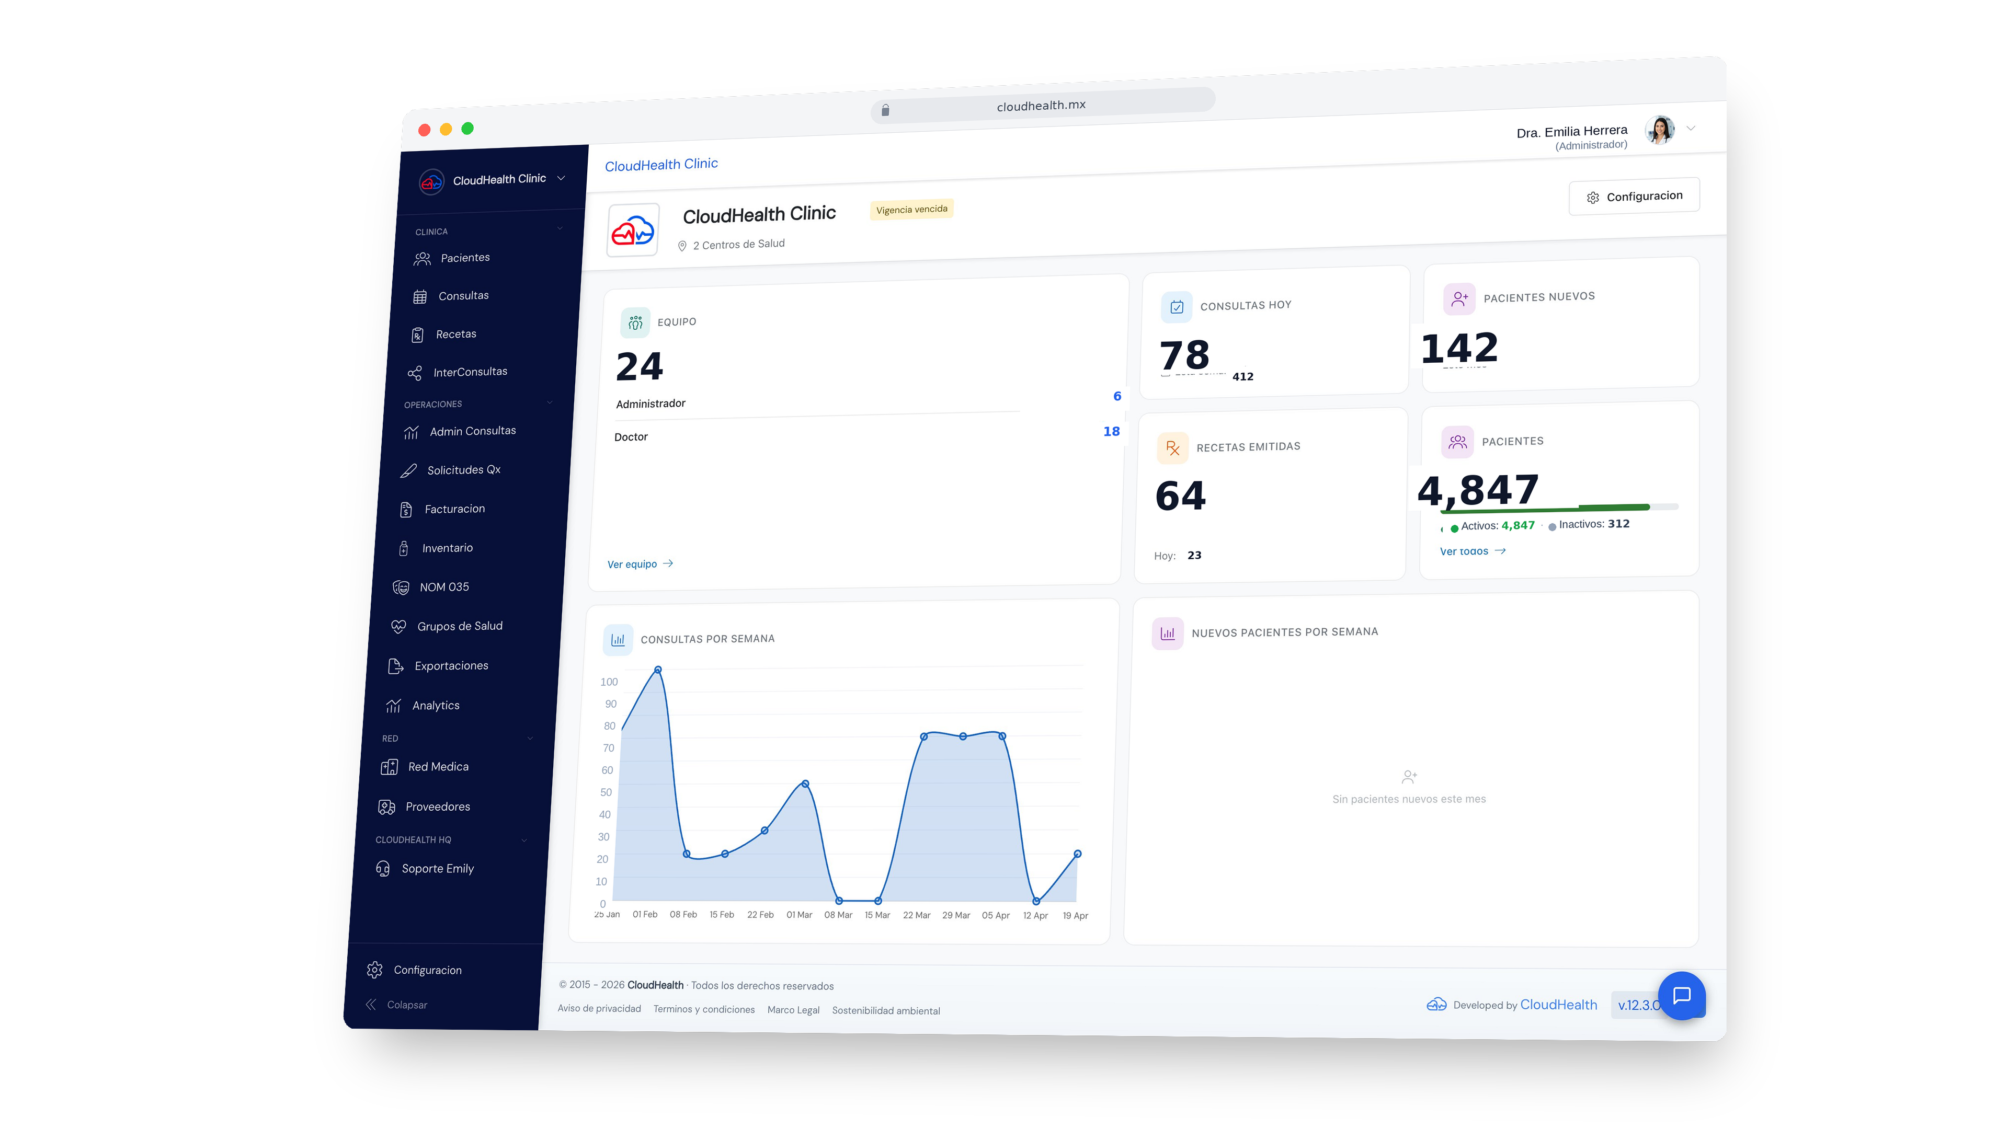Viewport: 2008px width, 1129px height.
Task: Collapse the OPERACIONES section chevron
Action: click(x=550, y=403)
